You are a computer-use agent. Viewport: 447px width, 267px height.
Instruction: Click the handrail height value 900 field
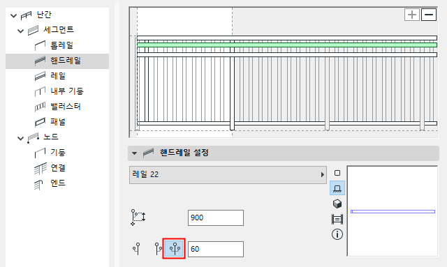click(216, 218)
